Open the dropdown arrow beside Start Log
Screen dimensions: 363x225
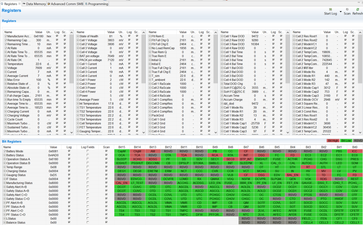(341, 12)
